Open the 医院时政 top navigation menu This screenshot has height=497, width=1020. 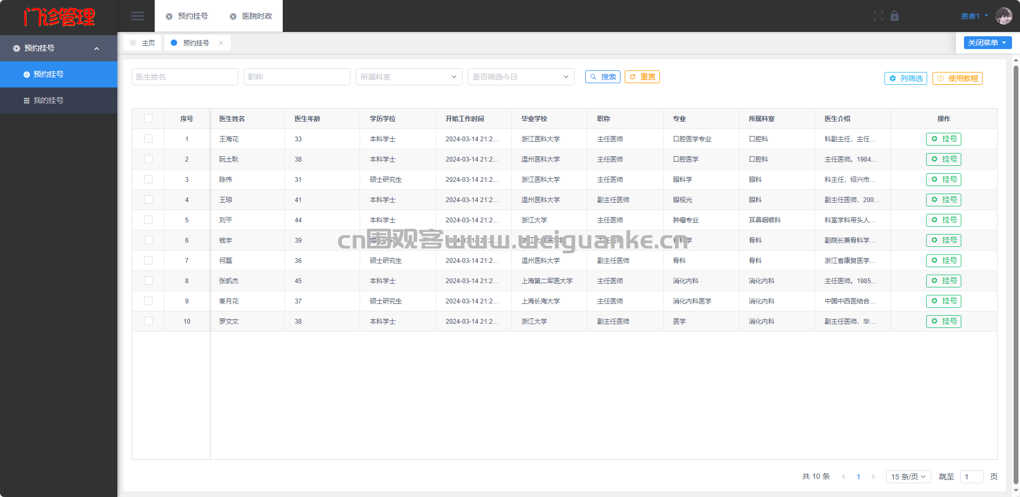pyautogui.click(x=251, y=16)
